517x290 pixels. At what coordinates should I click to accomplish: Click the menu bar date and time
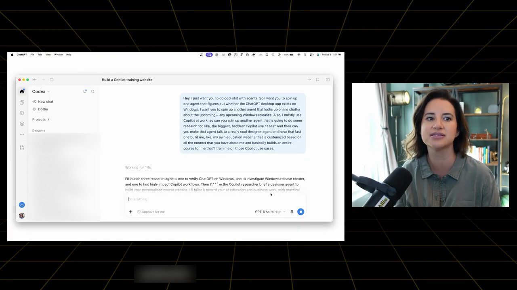click(332, 55)
